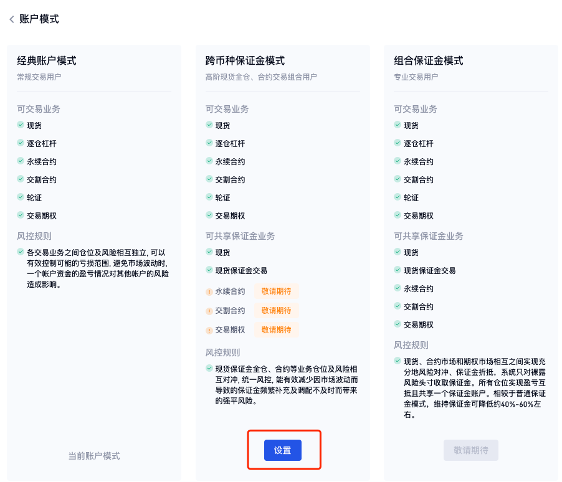Click the blue 设置 button
562x482 pixels.
point(282,450)
